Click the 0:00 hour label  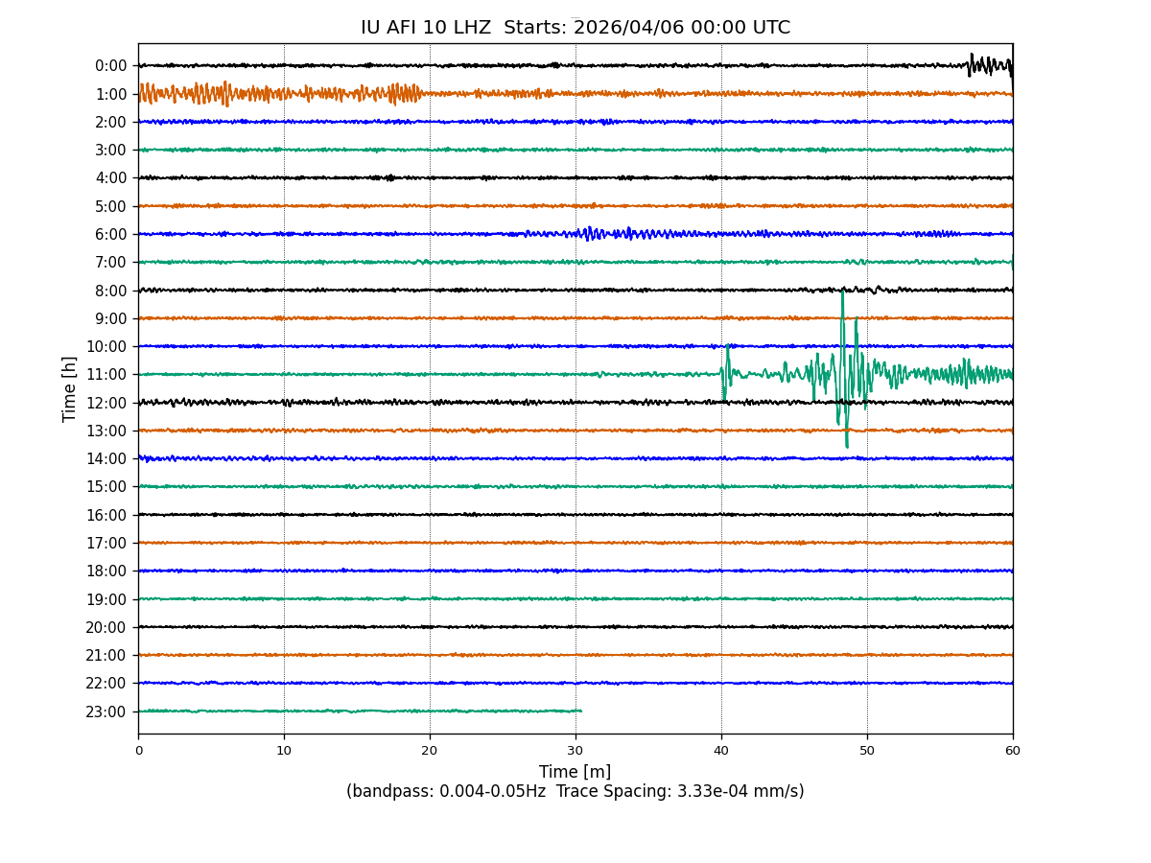[110, 66]
